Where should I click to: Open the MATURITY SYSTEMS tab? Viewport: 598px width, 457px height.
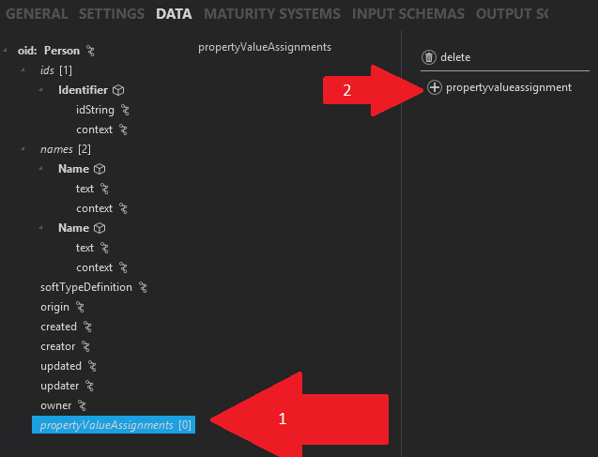tap(272, 14)
